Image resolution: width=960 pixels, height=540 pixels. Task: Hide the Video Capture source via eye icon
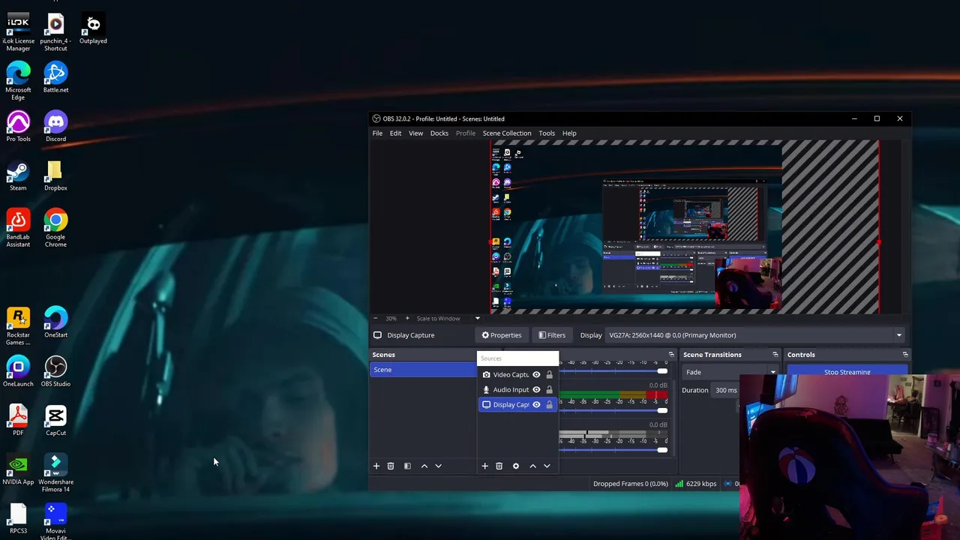tap(536, 374)
